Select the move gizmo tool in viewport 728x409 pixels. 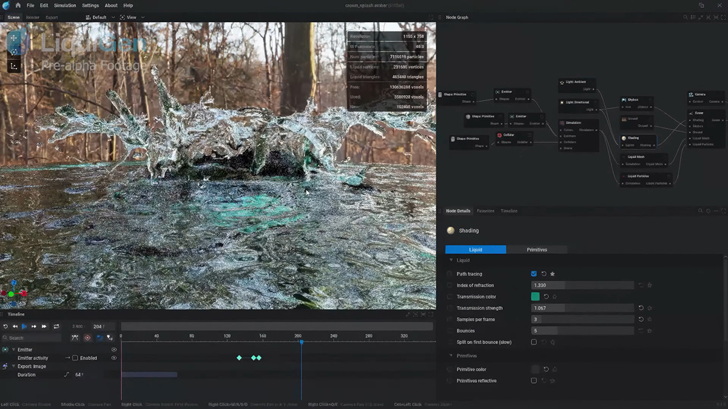click(x=14, y=38)
